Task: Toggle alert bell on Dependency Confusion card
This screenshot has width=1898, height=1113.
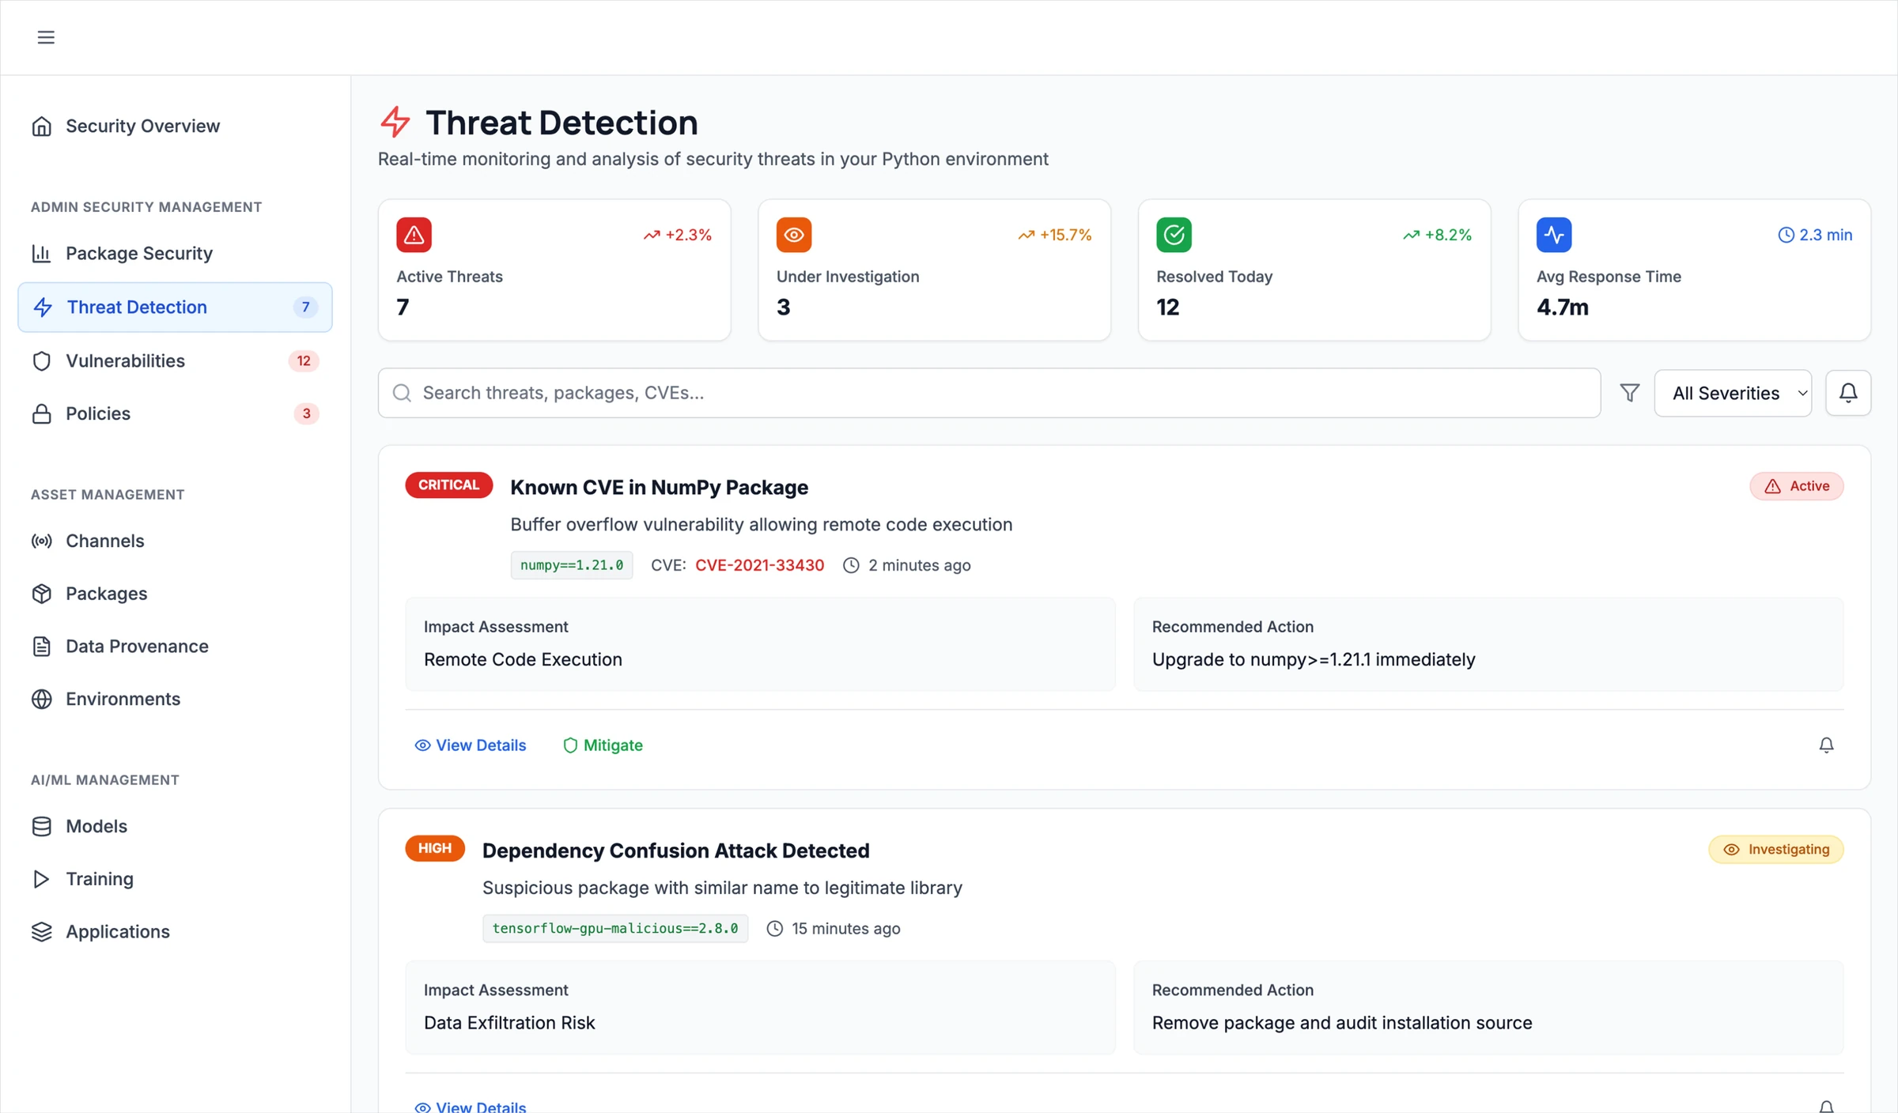Action: pos(1826,1106)
